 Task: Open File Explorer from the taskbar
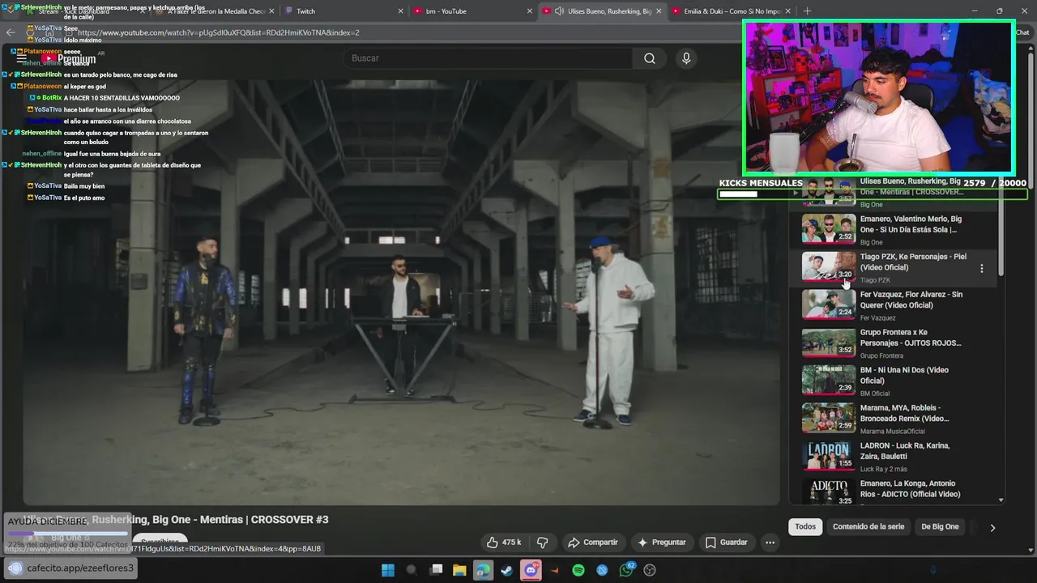pos(459,570)
